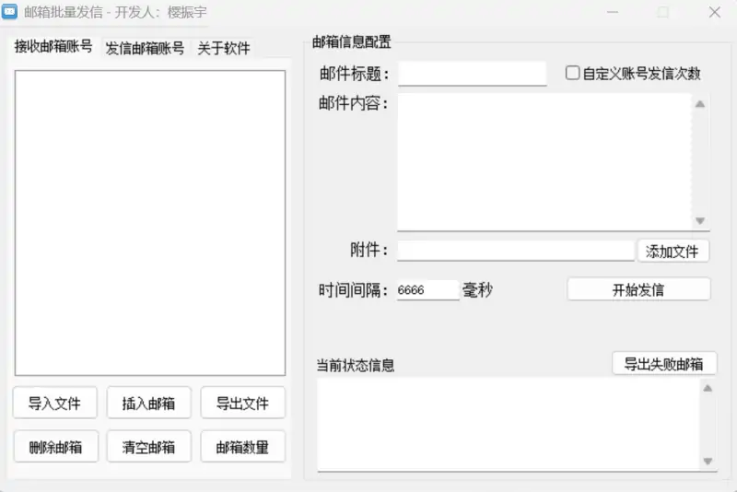Enable the 自定义账号发信次数 checkbox
This screenshot has width=737, height=492.
[x=572, y=73]
